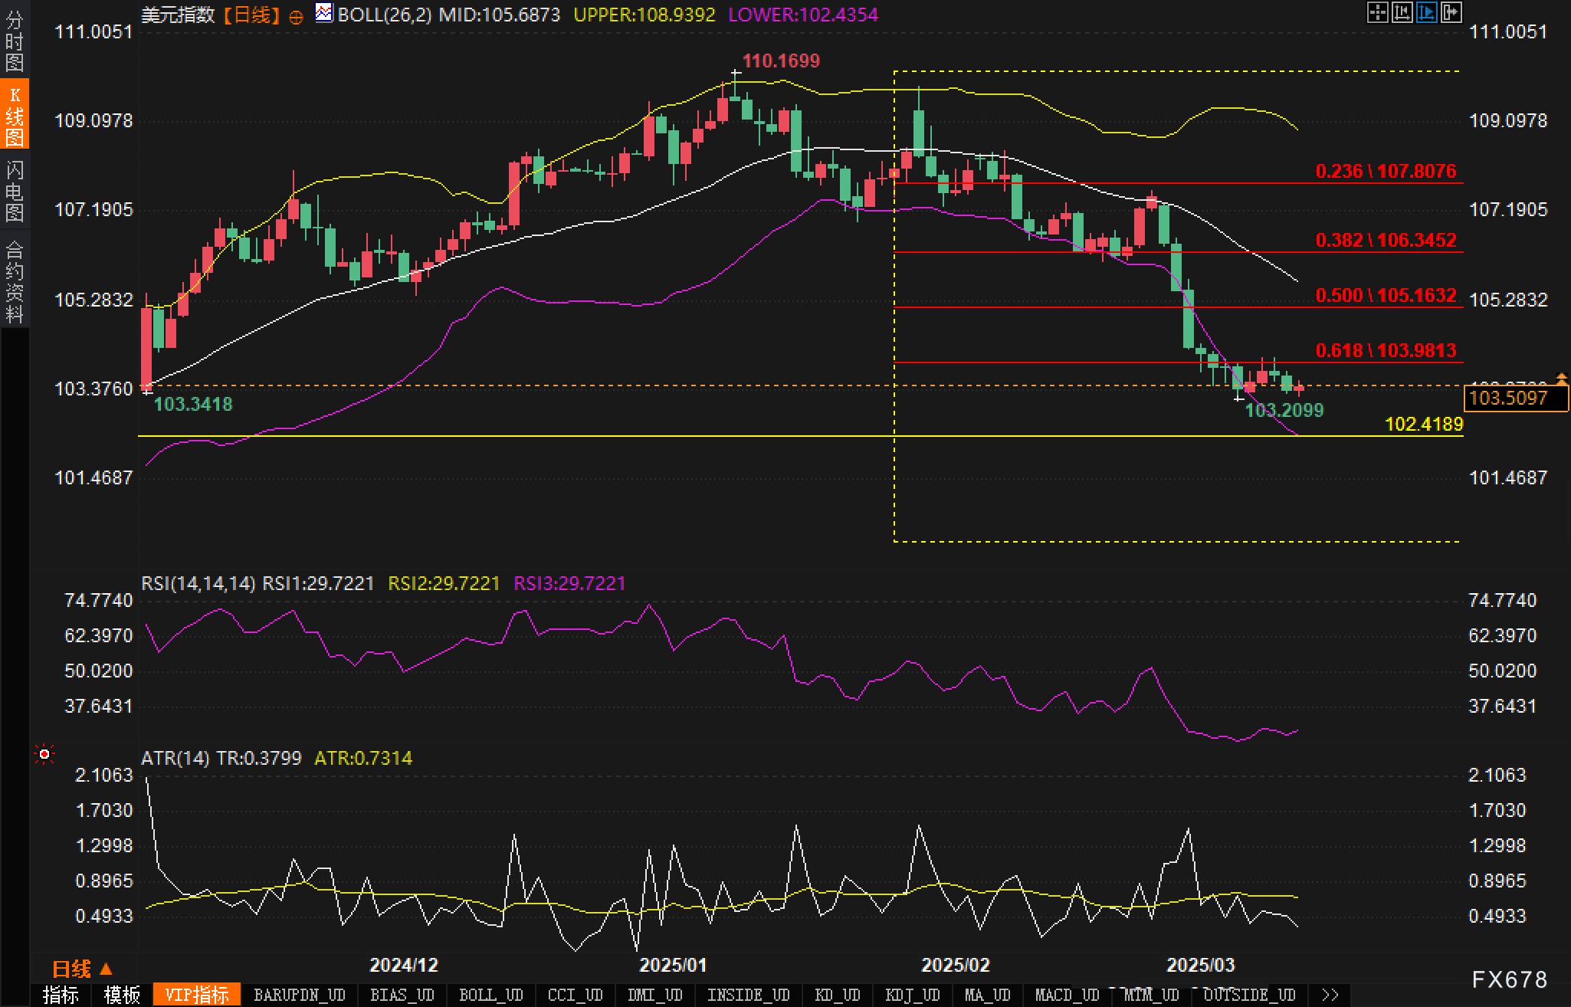Switch to the 分时图 view in the sidebar
Viewport: 1571px width, 1007px height.
14,41
